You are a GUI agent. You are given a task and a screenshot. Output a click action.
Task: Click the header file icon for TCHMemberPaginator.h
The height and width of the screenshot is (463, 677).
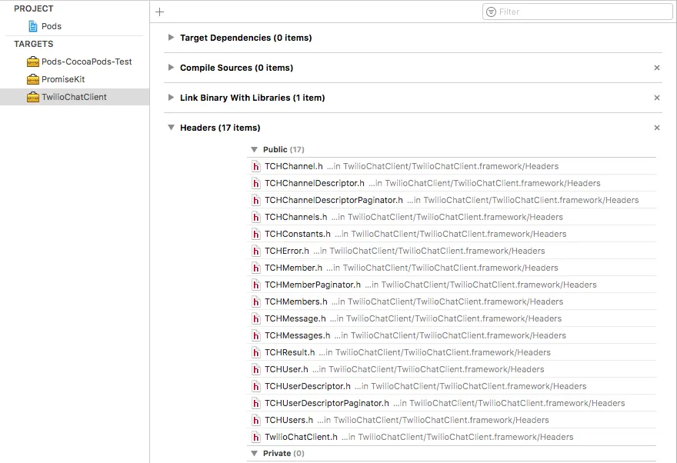coord(256,285)
